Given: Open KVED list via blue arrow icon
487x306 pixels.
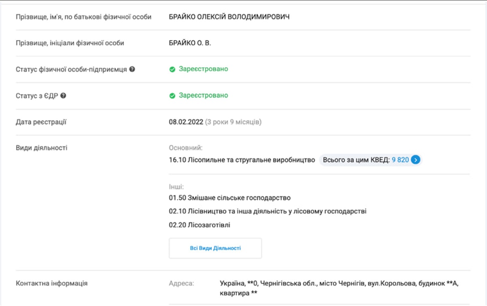Looking at the screenshot, I should pyautogui.click(x=415, y=160).
